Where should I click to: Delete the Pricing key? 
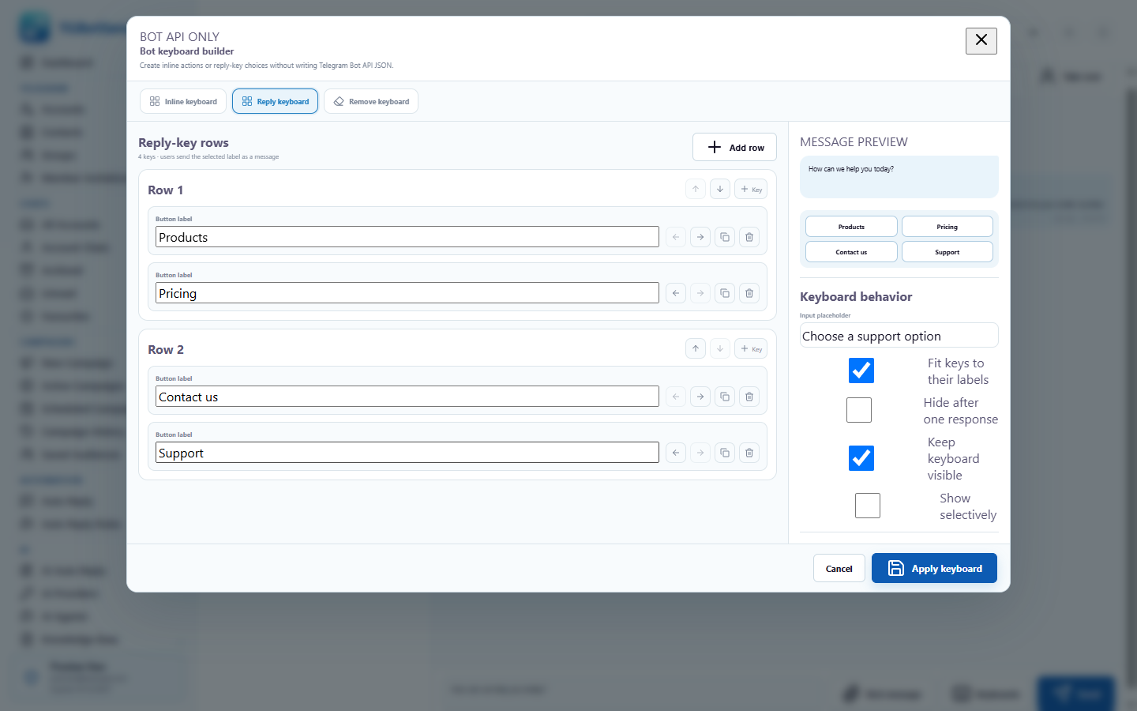pyautogui.click(x=749, y=293)
